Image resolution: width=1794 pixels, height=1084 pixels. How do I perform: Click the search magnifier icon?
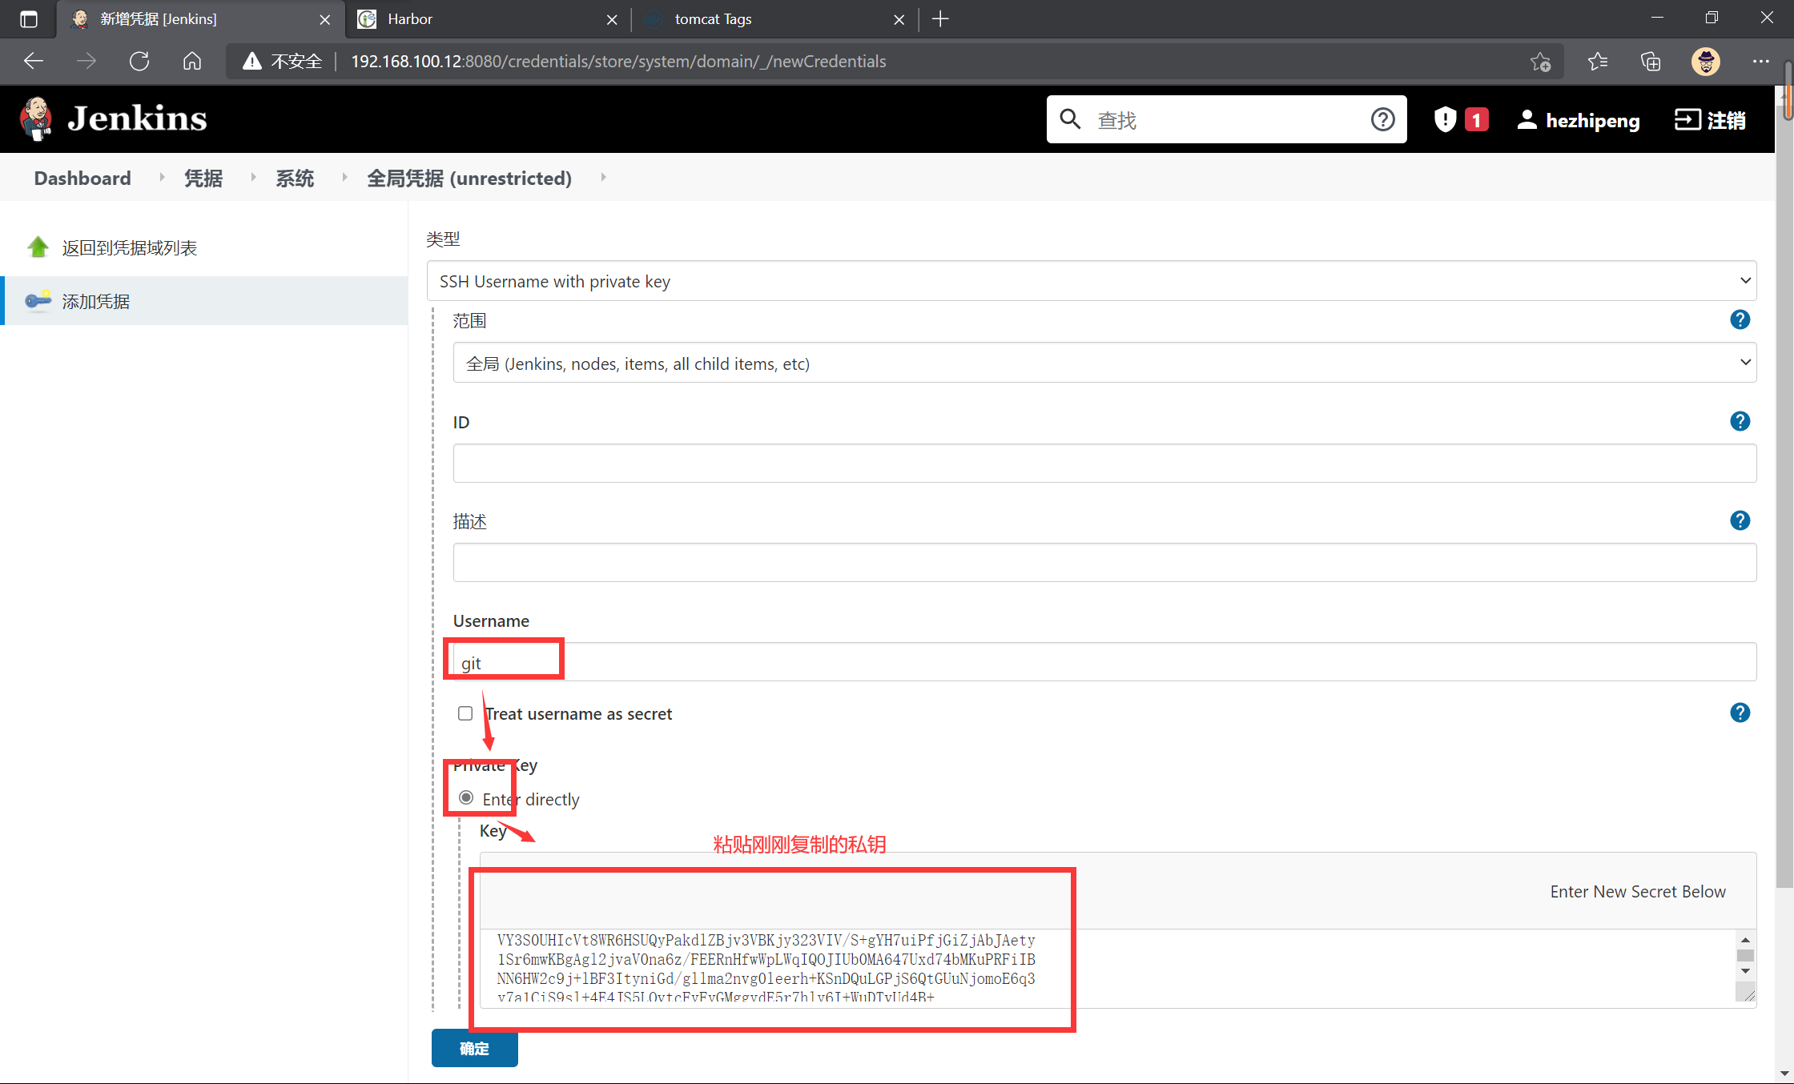coord(1072,118)
